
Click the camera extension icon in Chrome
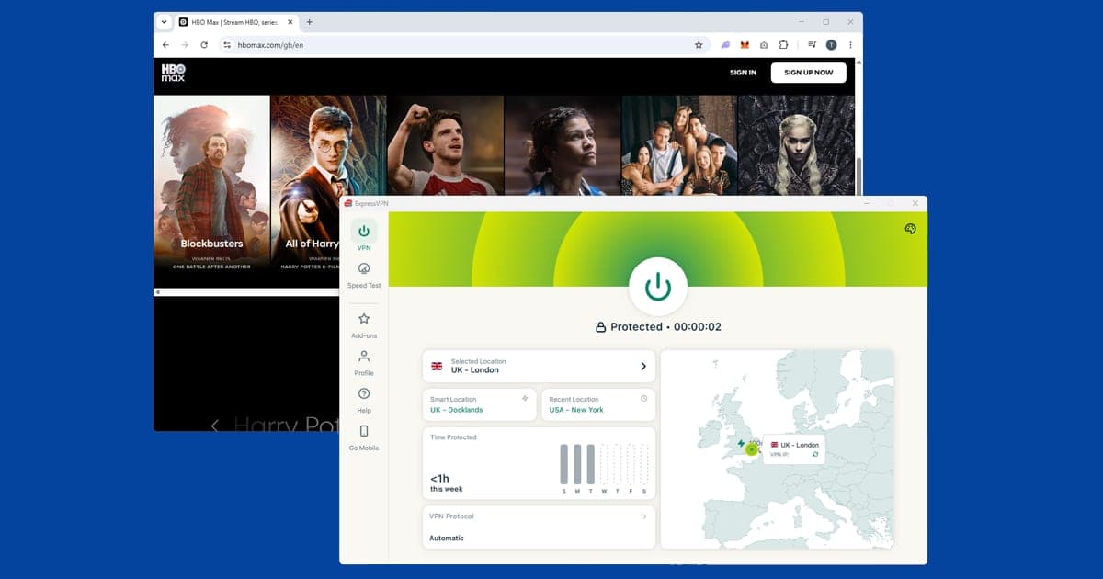(764, 44)
